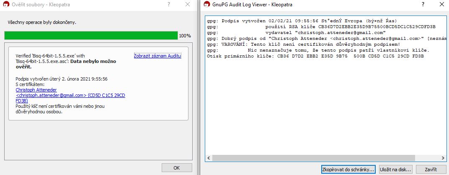This screenshot has height=175, width=449.
Task: Click the green 100% progress bar
Action: pos(91,36)
